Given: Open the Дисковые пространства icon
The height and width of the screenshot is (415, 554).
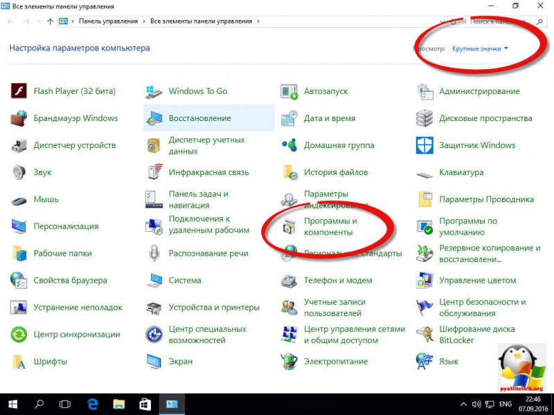Looking at the screenshot, I should point(425,118).
